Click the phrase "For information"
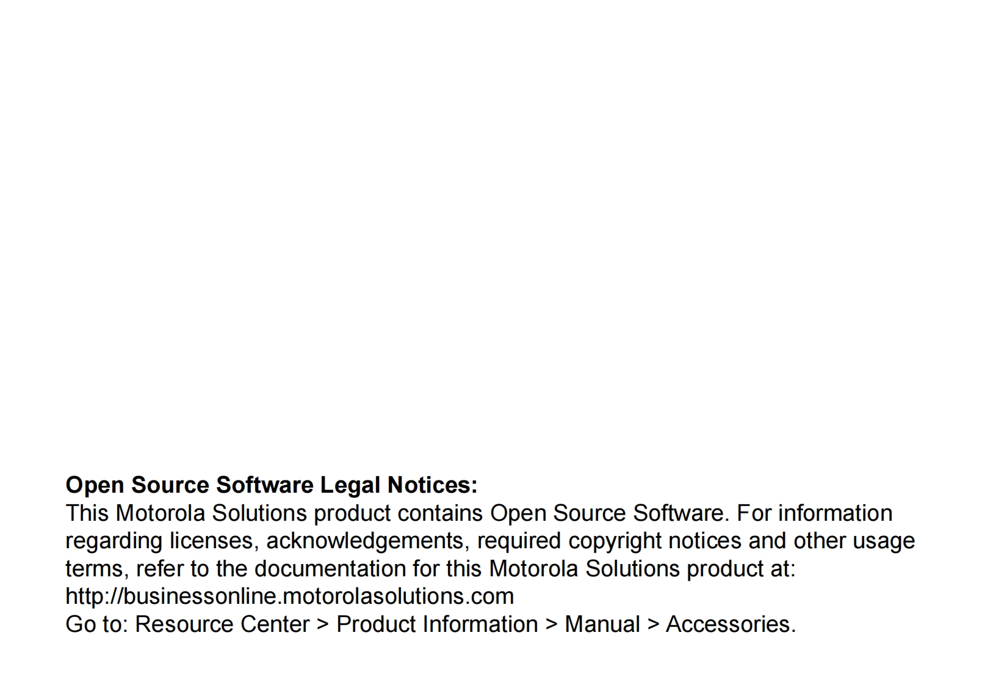This screenshot has width=982, height=685. point(814,513)
